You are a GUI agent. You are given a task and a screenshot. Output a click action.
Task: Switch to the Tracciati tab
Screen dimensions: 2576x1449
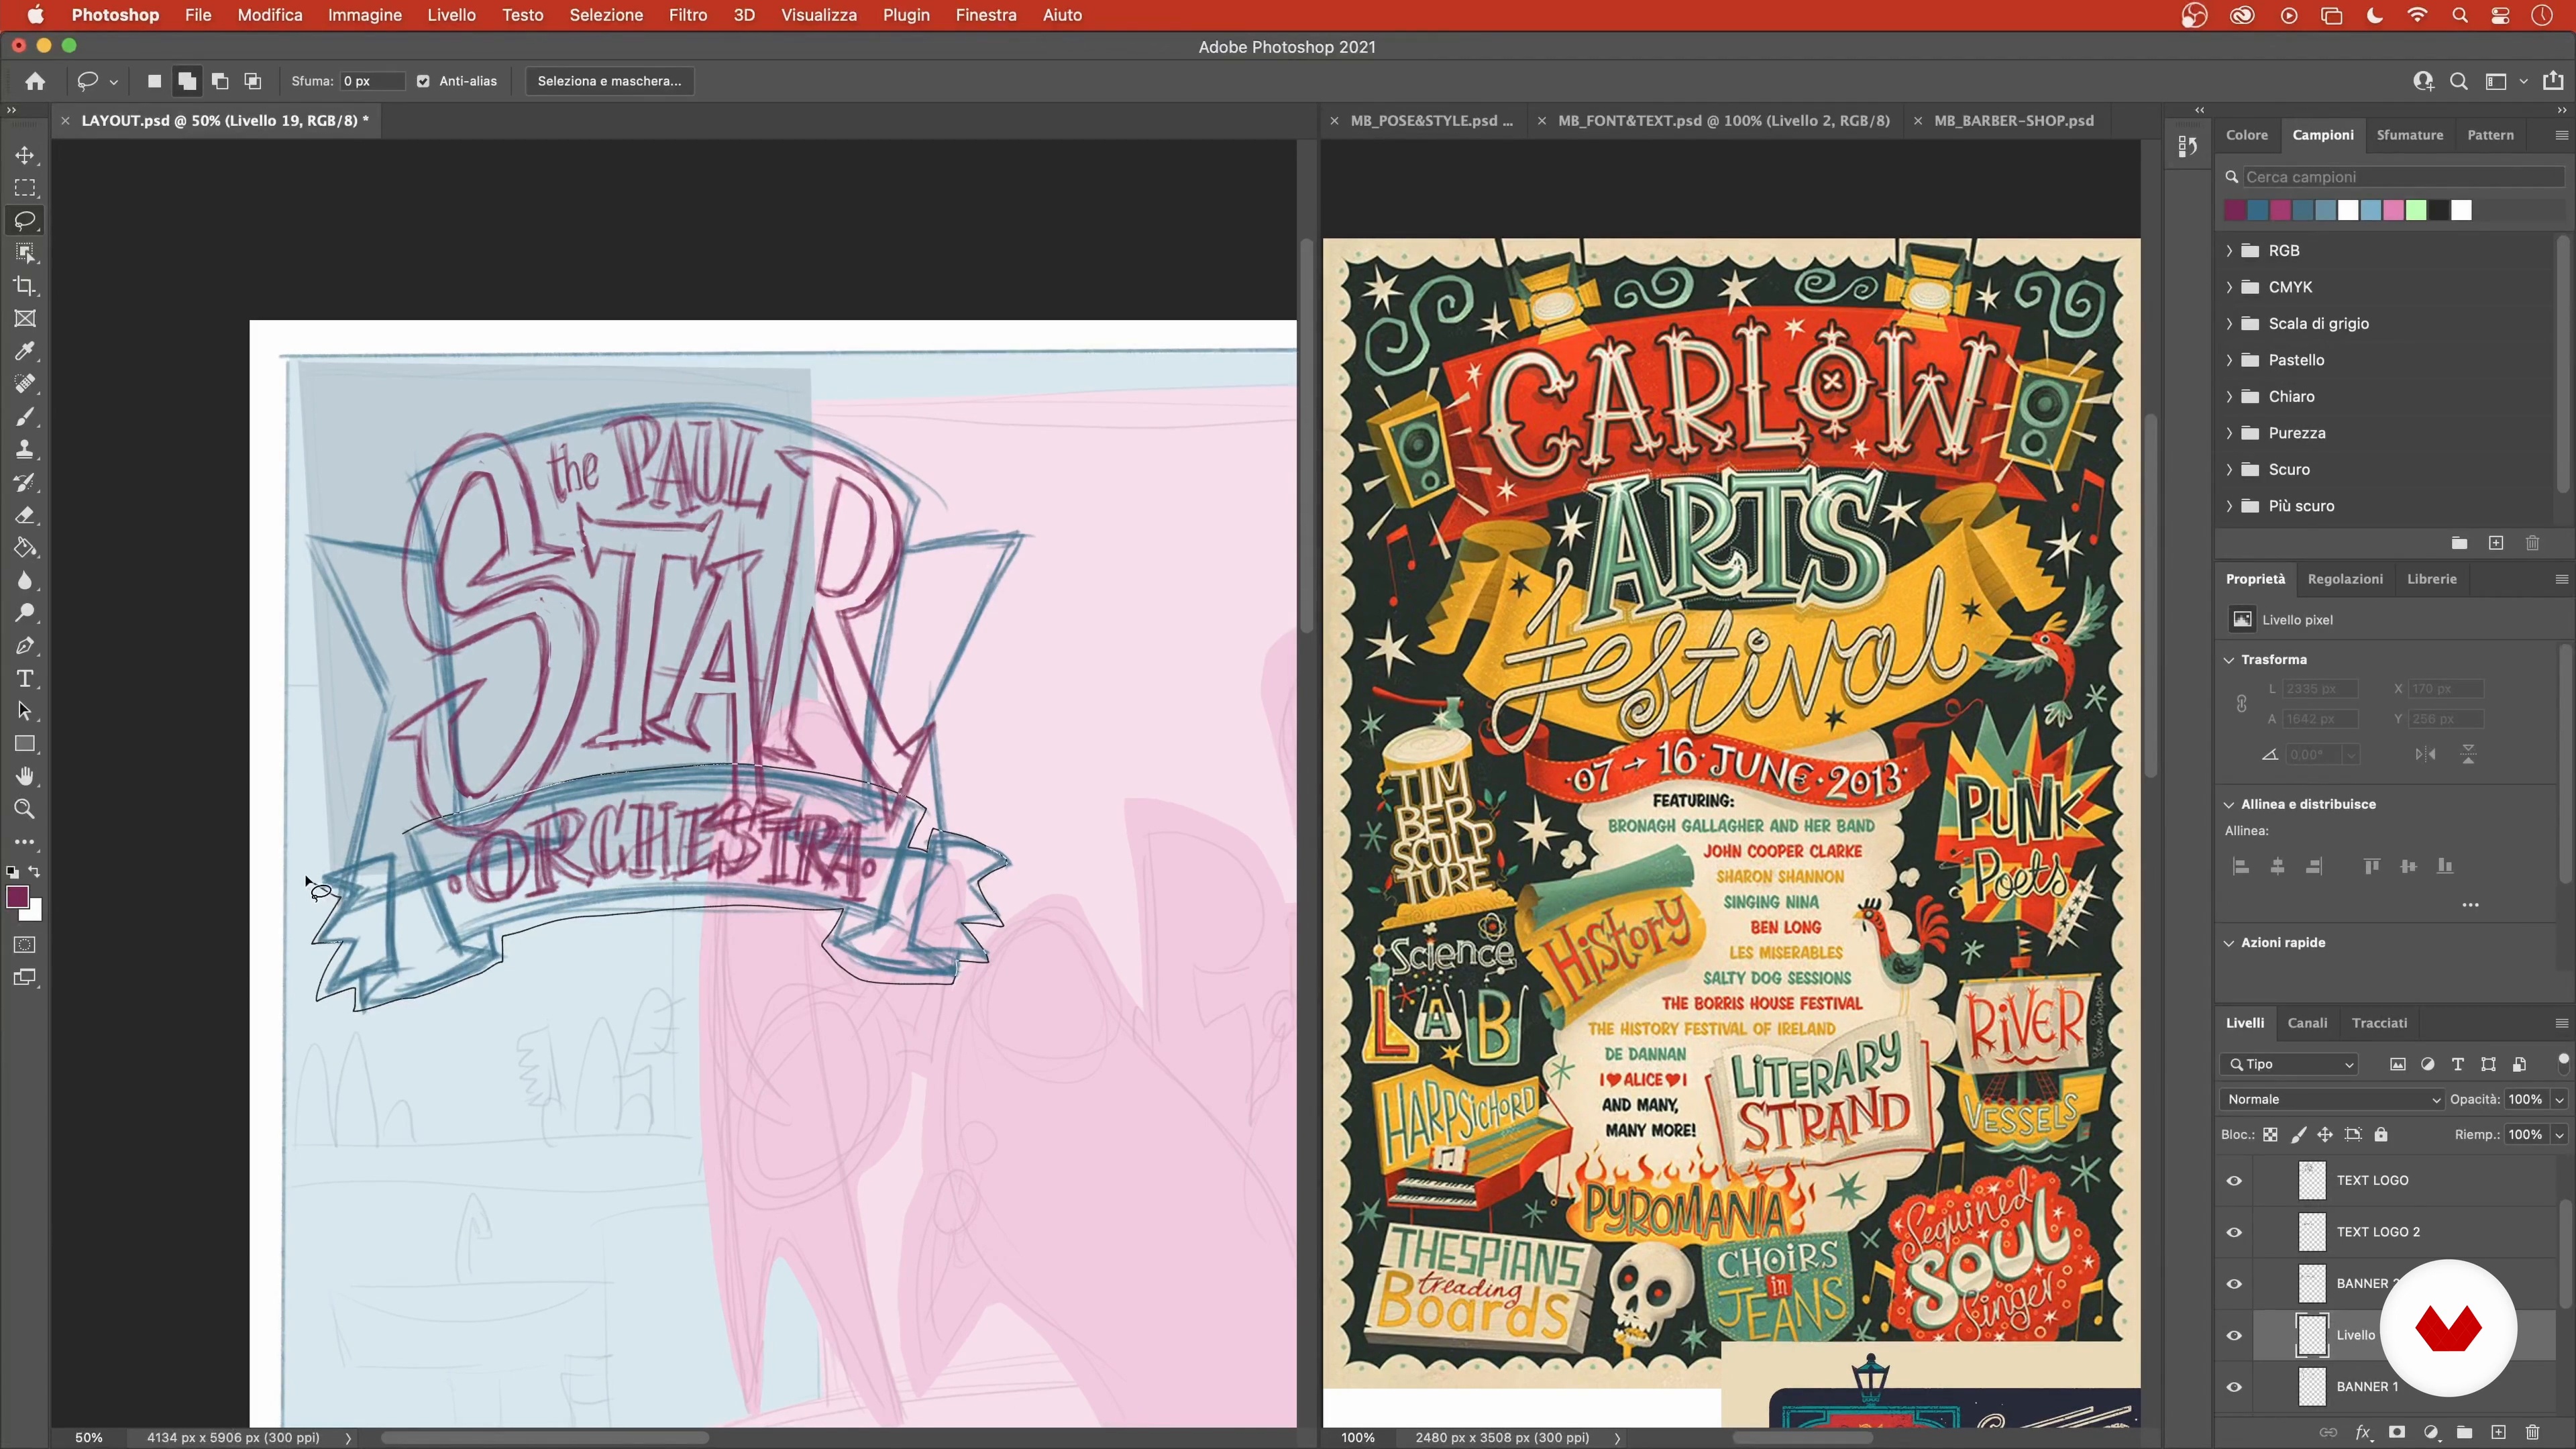2379,1023
